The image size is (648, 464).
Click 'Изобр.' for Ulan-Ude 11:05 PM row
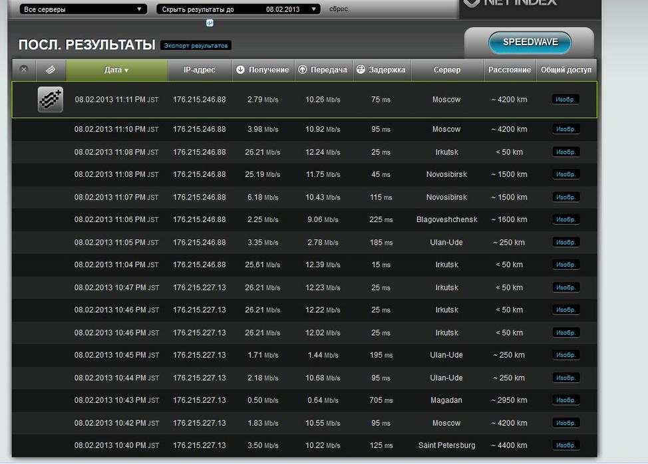click(566, 243)
